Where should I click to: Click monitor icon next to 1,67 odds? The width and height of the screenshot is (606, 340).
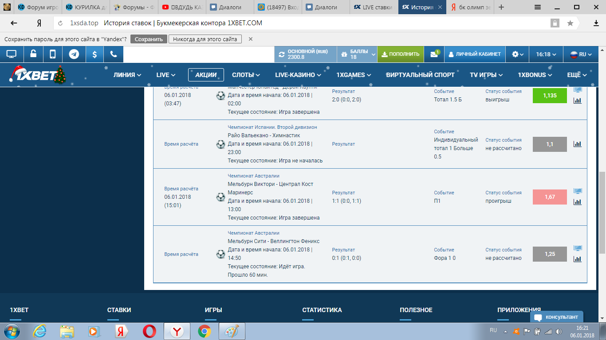[577, 191]
